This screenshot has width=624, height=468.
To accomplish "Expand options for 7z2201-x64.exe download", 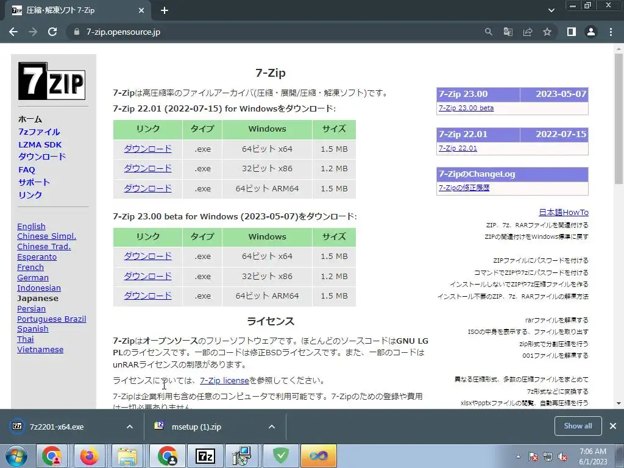I will click(130, 427).
